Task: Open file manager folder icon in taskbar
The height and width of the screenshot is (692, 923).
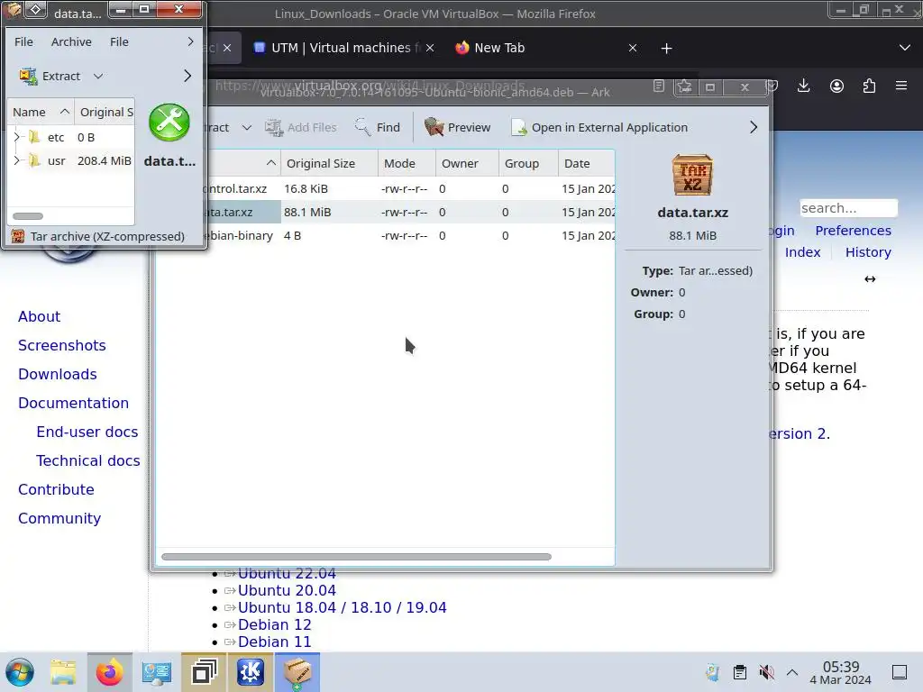Action: [x=63, y=672]
